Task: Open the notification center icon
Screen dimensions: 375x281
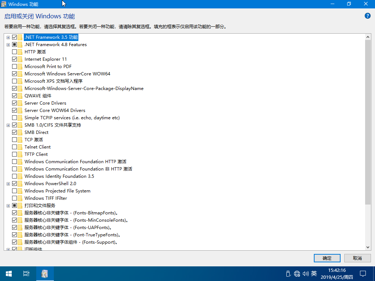Action: (x=363, y=274)
